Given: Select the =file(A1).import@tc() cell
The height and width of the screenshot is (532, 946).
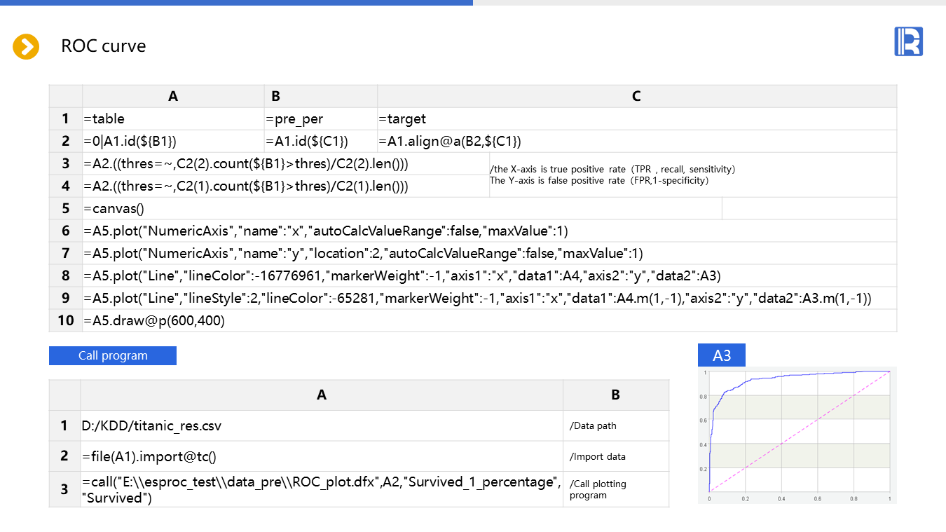Looking at the screenshot, I should click(322, 456).
